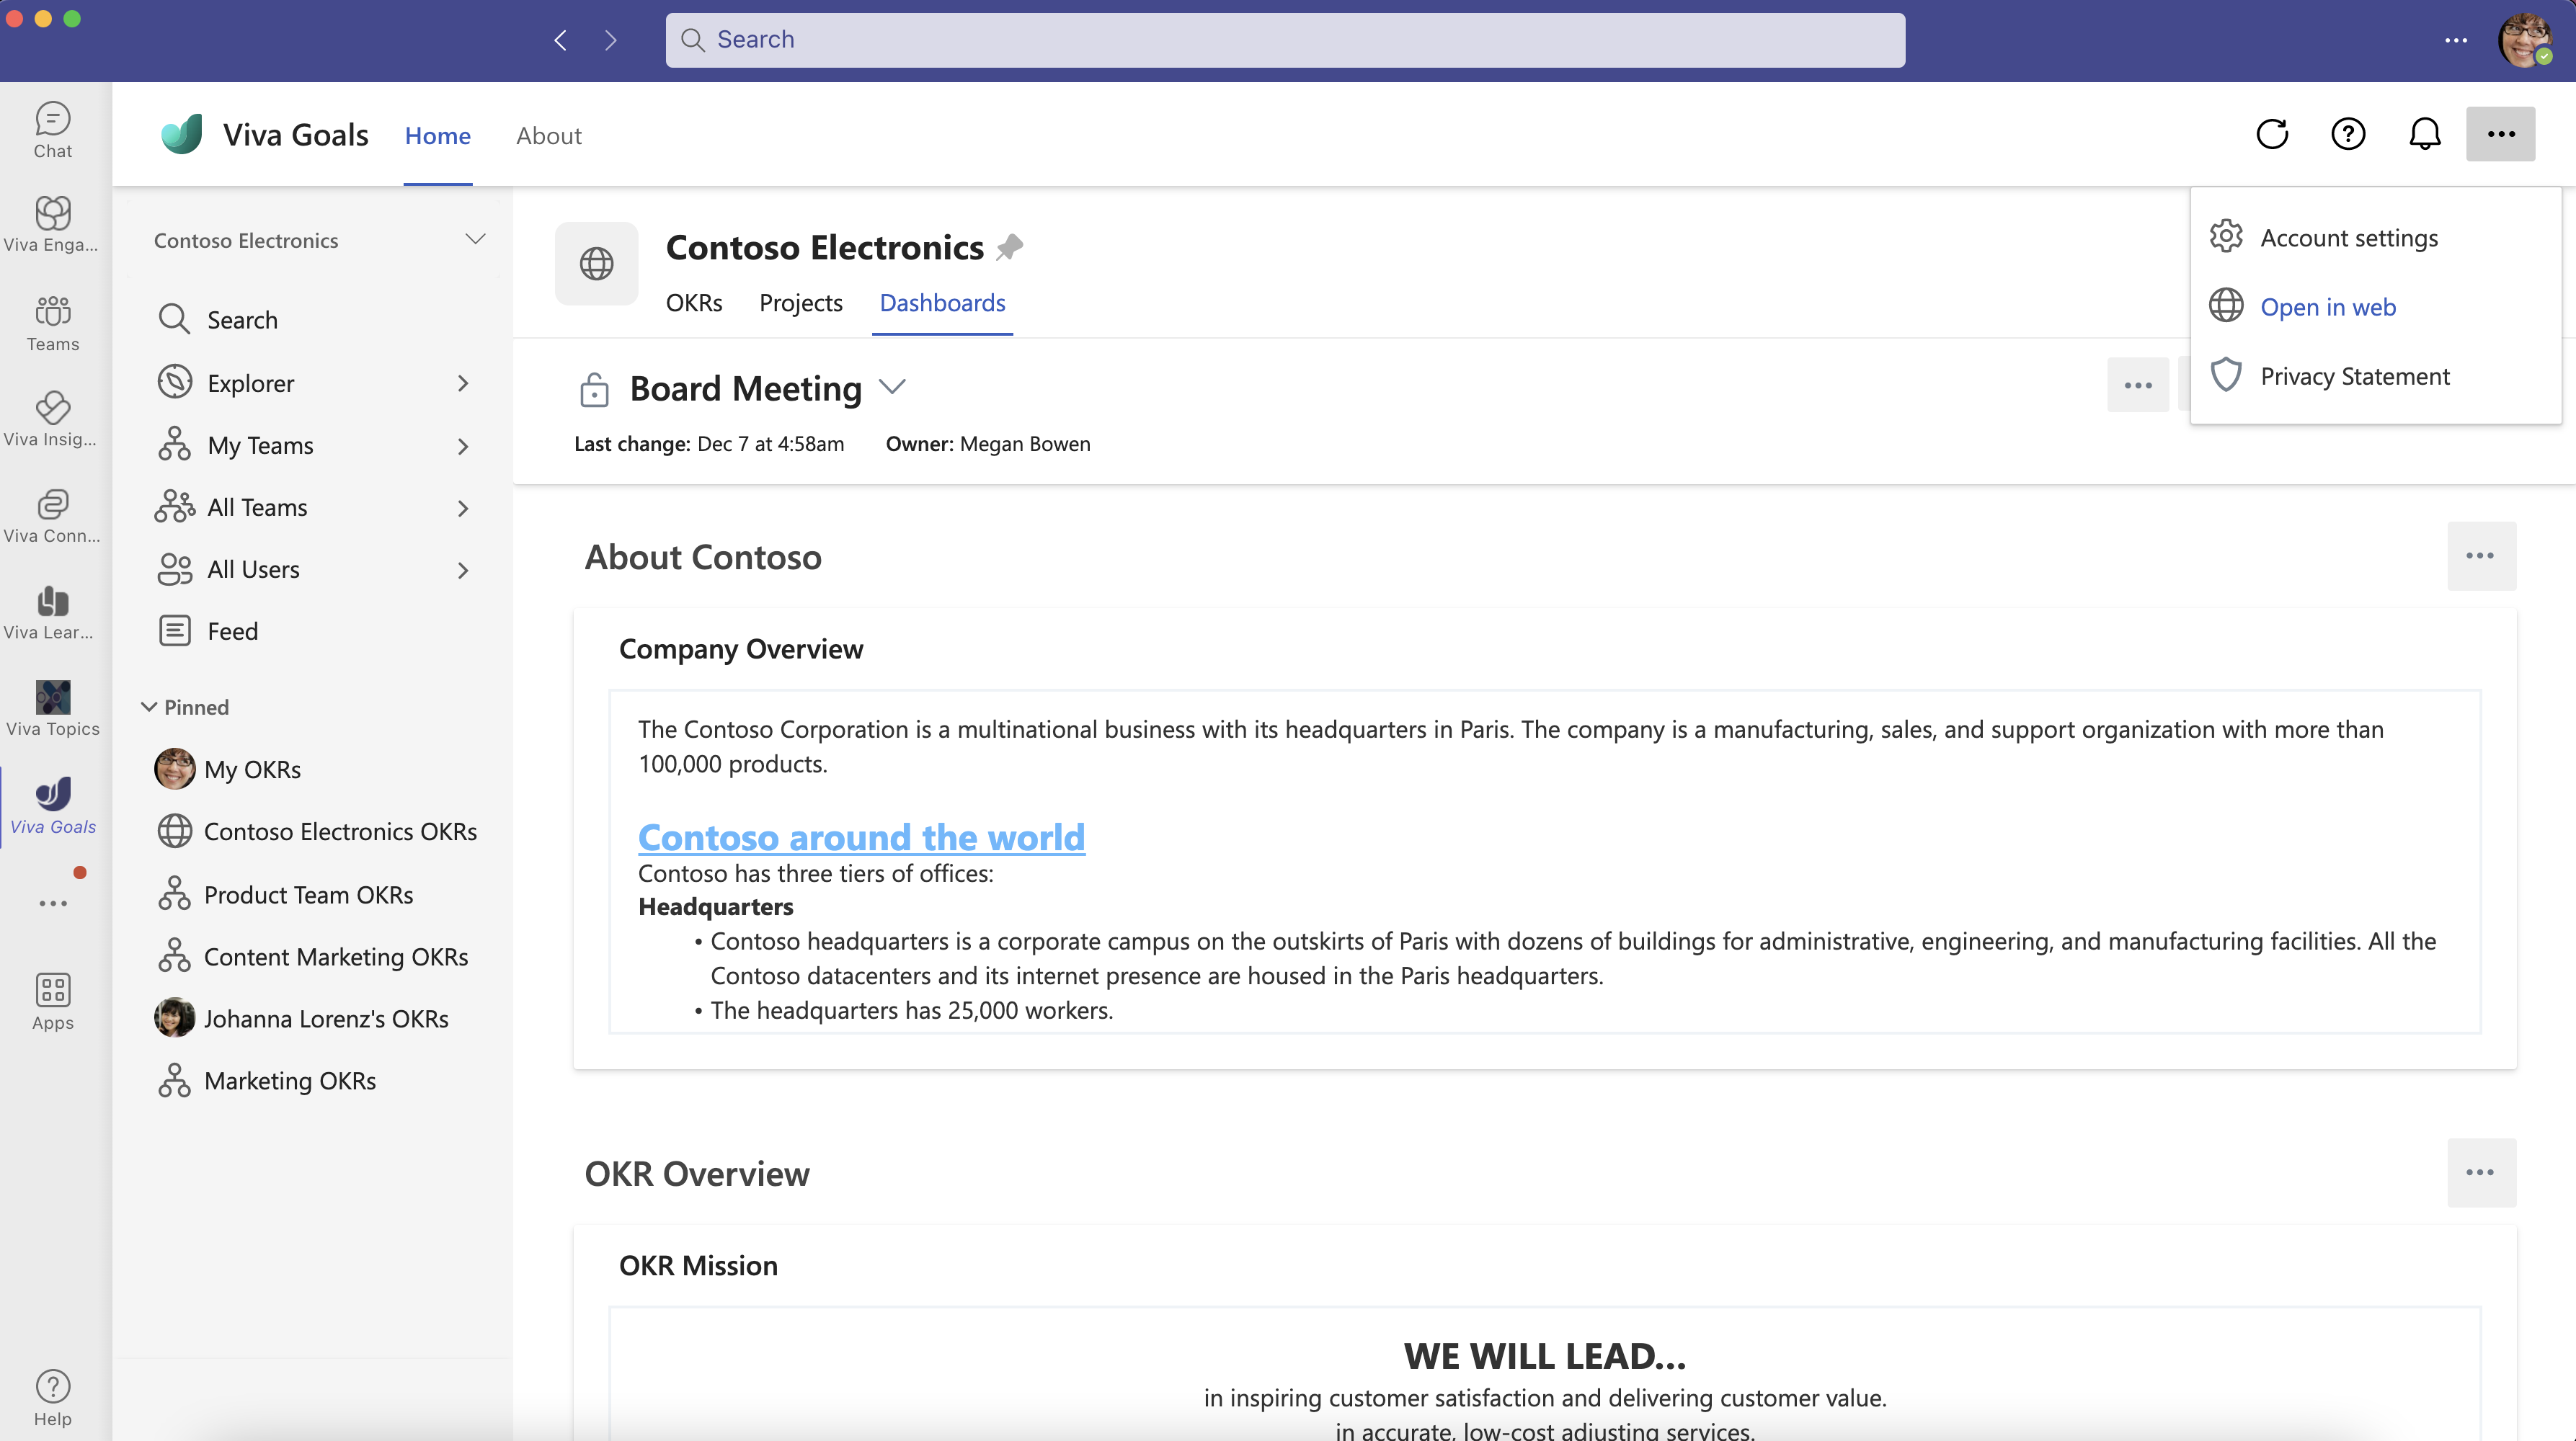Click Privacy Statement menu entry

[x=2355, y=375]
